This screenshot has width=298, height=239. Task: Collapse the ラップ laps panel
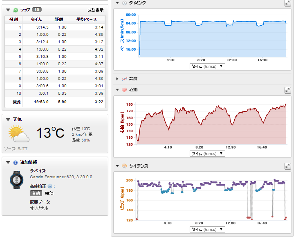[x=8, y=10]
